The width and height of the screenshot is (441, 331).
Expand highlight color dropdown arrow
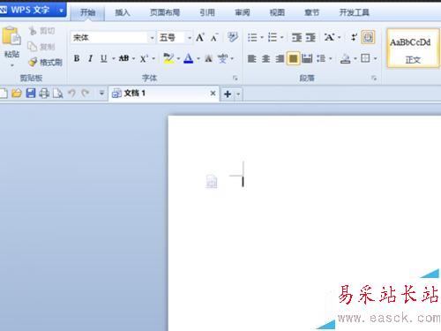(x=178, y=59)
